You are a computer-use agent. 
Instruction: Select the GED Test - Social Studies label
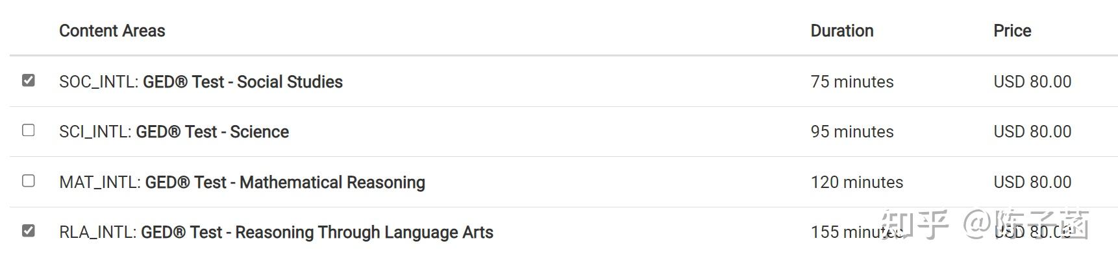coord(243,82)
